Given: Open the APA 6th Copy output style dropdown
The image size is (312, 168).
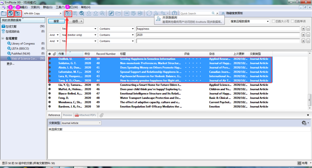Looking at the screenshot, I should (x=60, y=14).
